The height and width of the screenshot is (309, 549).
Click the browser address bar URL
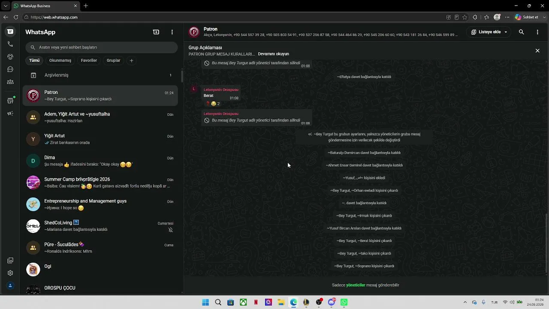click(54, 17)
